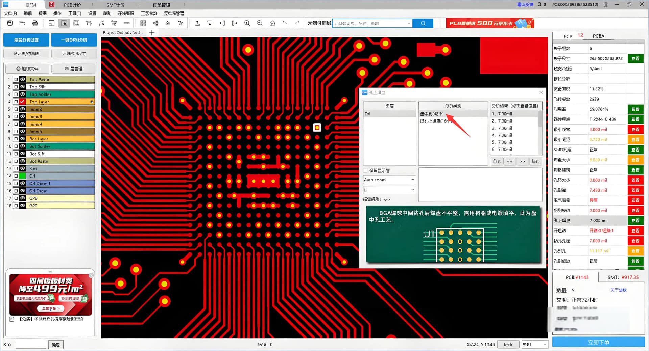
Task: Toggle the 保留显示层 checkbox in dialog
Action: click(365, 170)
